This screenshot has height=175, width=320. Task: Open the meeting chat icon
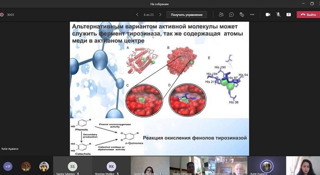[232, 14]
